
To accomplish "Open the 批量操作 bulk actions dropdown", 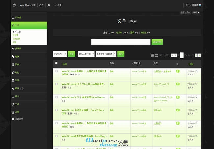I will click(60, 54).
